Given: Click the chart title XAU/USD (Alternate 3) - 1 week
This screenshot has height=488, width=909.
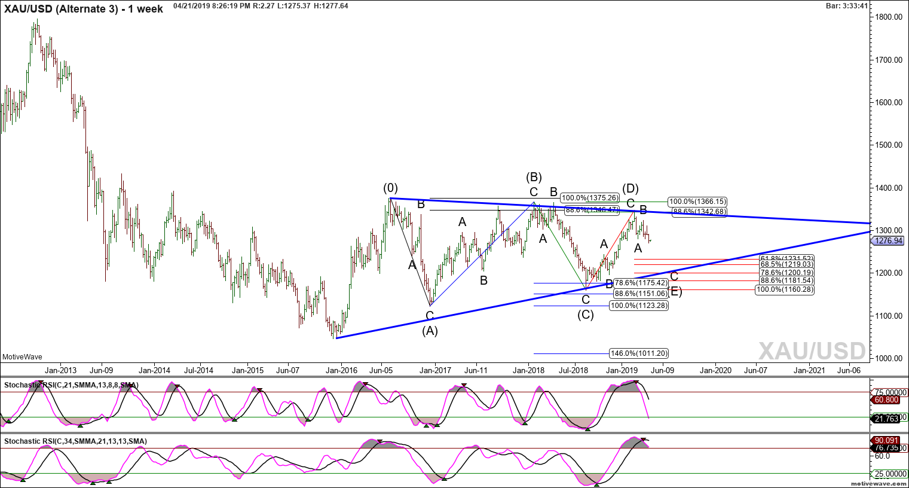Looking at the screenshot, I should click(83, 9).
